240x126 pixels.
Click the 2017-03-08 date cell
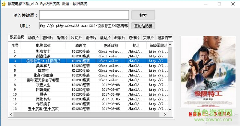[x=111, y=85]
